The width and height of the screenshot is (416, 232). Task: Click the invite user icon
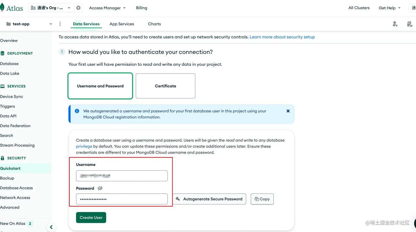(x=395, y=24)
